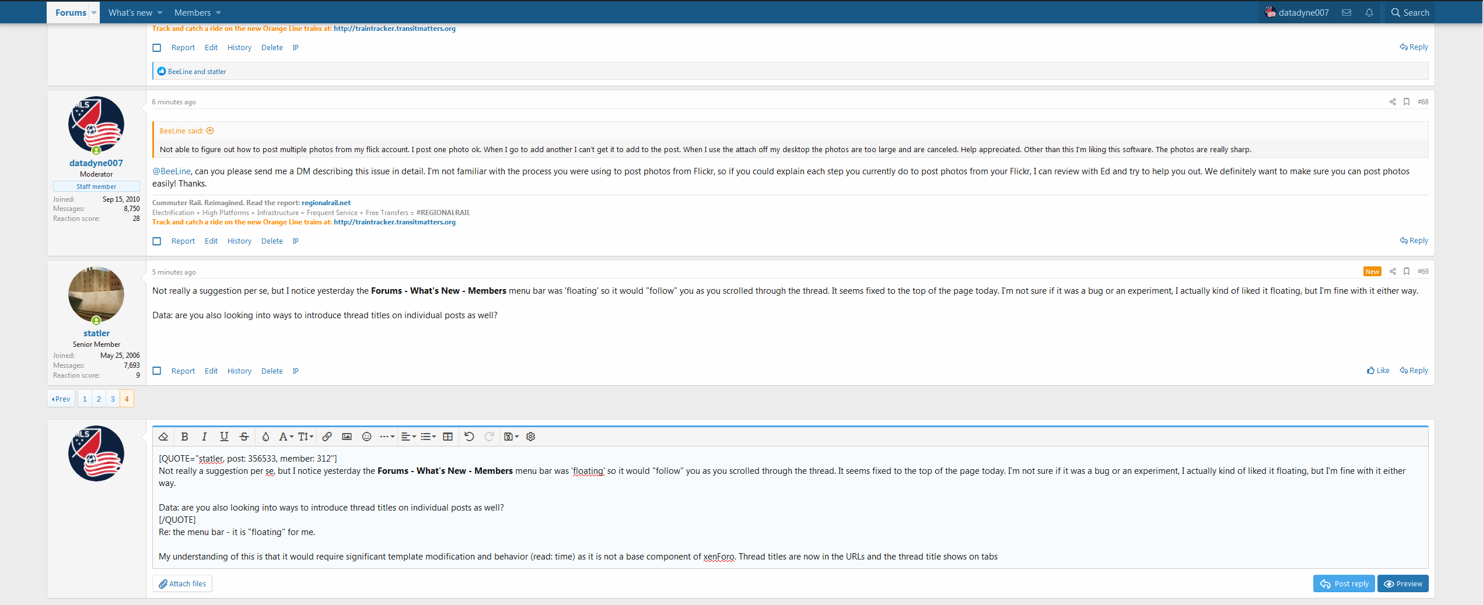The width and height of the screenshot is (1483, 605).
Task: Click the remove formatting eraser icon
Action: [163, 437]
